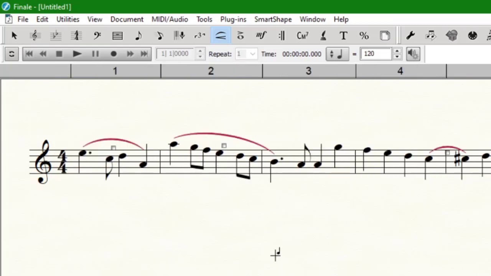Start recording with Record button

(x=114, y=54)
